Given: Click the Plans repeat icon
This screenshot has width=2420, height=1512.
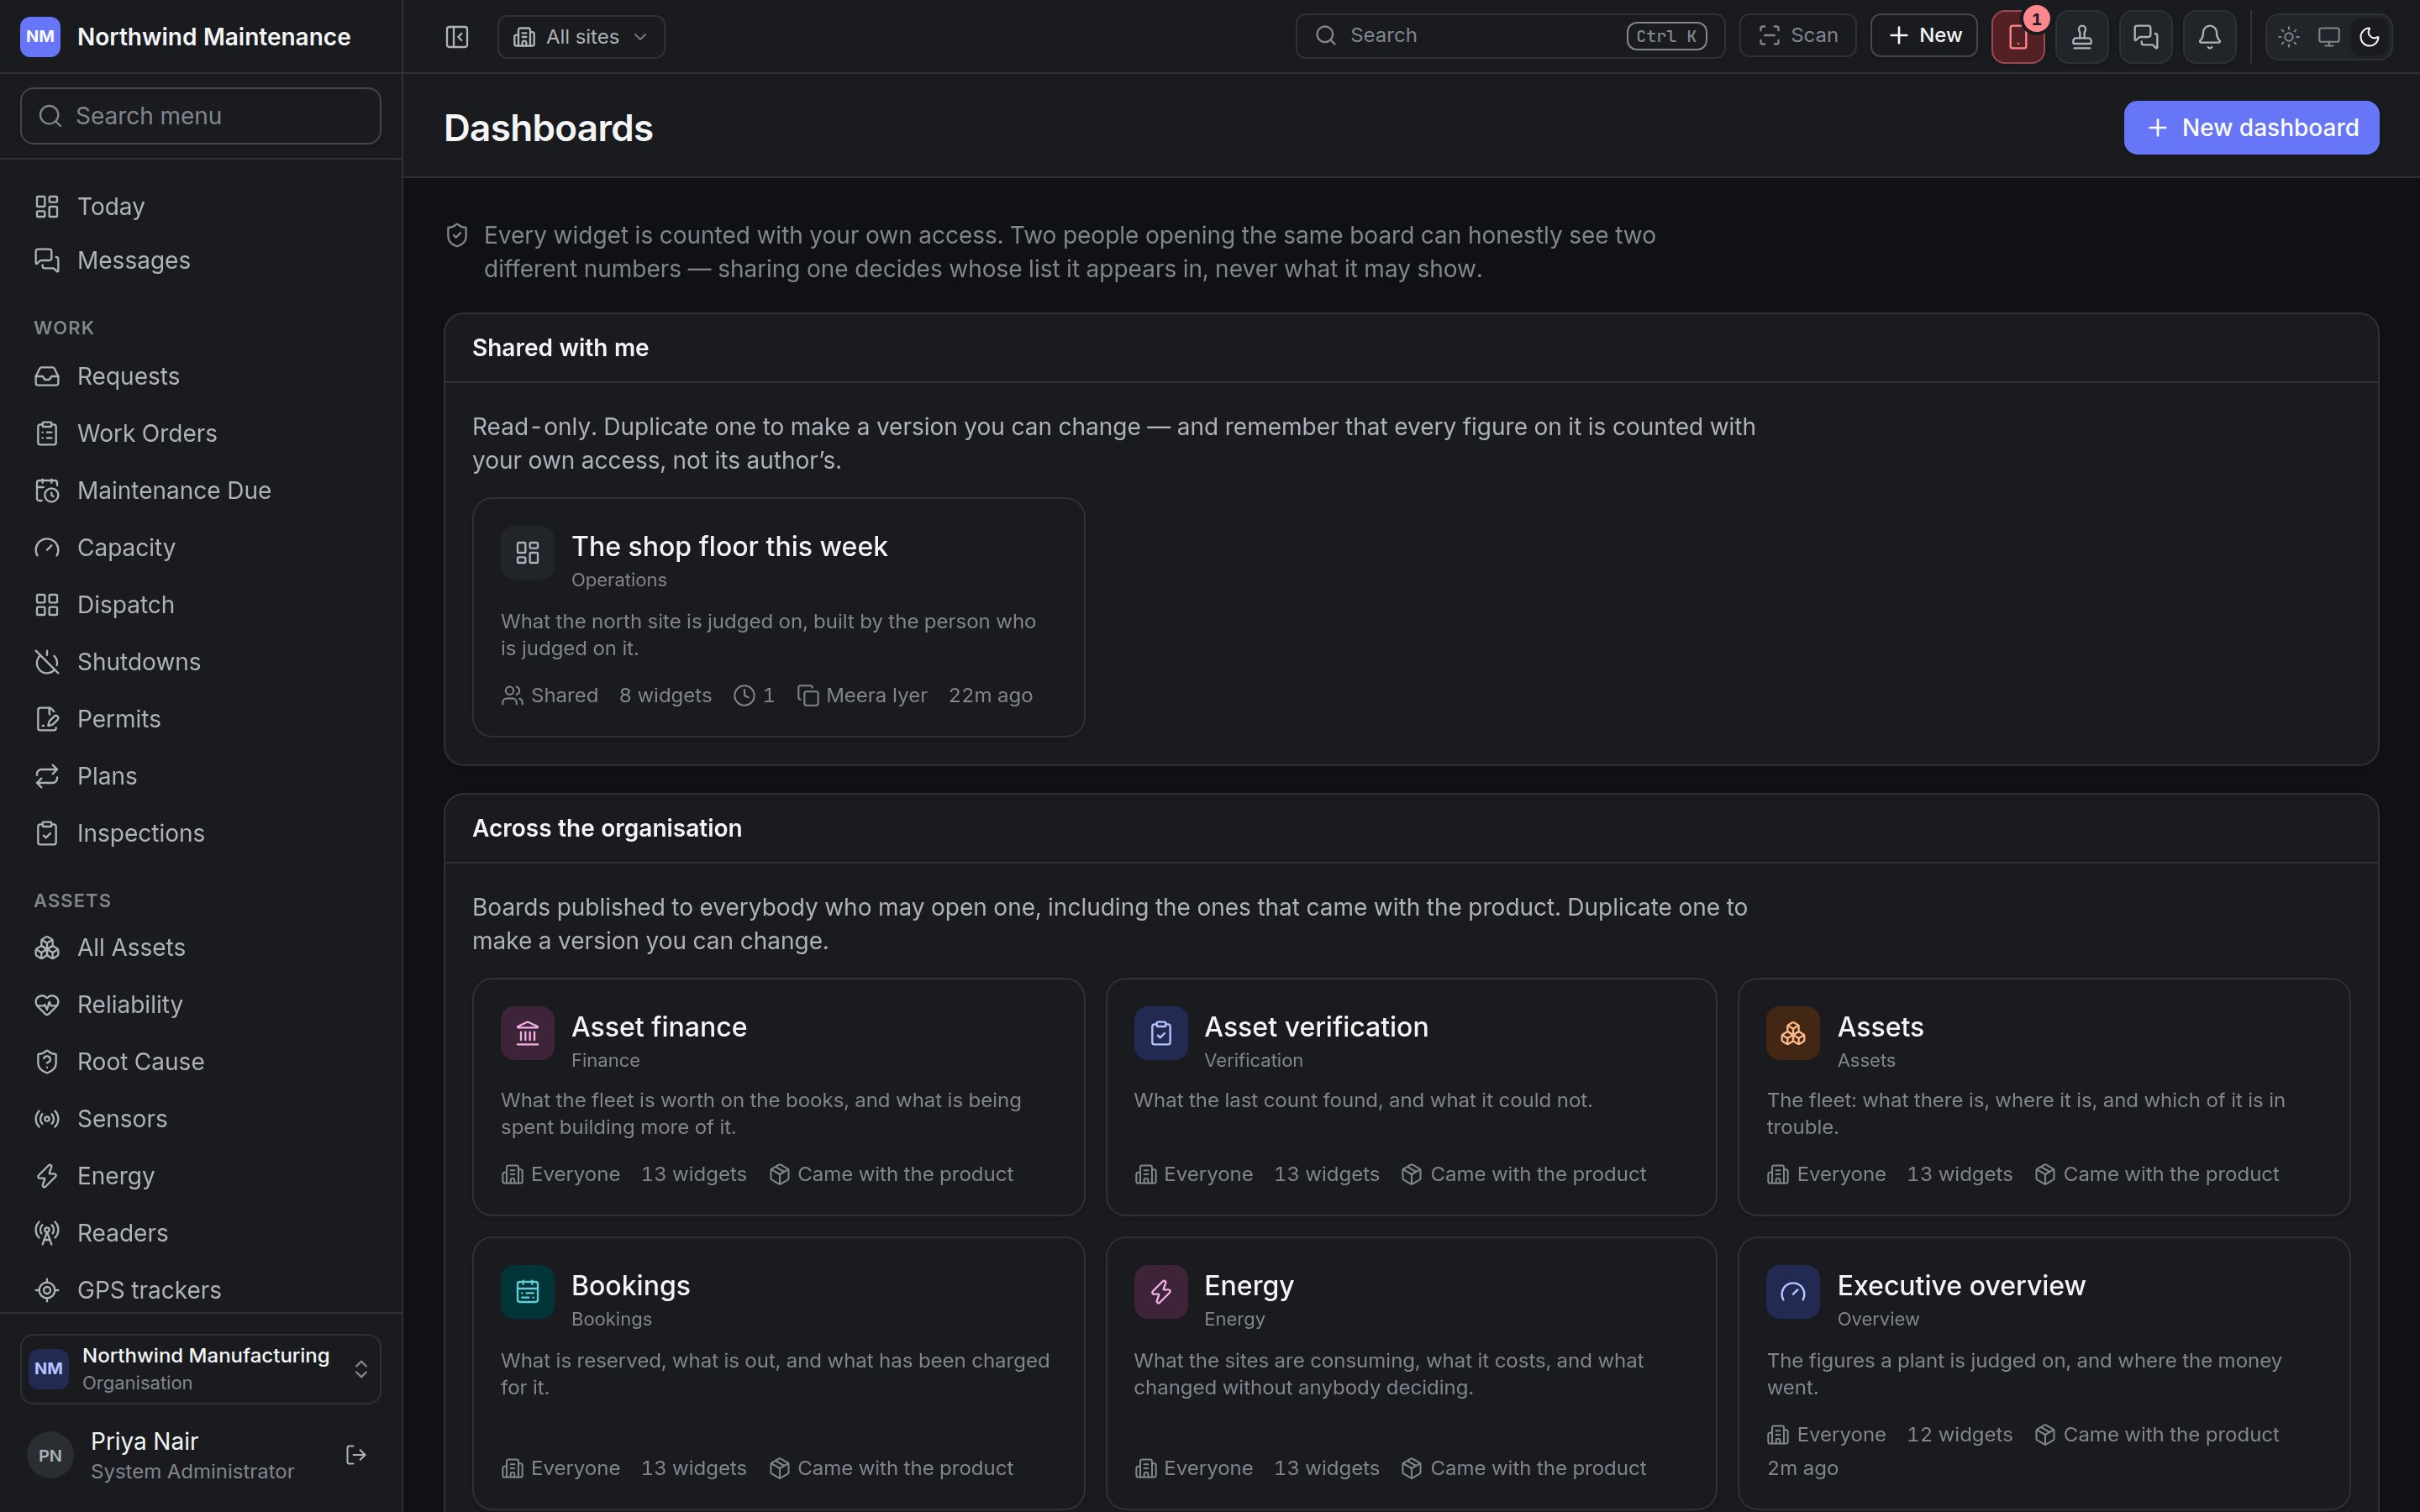Looking at the screenshot, I should click(47, 776).
